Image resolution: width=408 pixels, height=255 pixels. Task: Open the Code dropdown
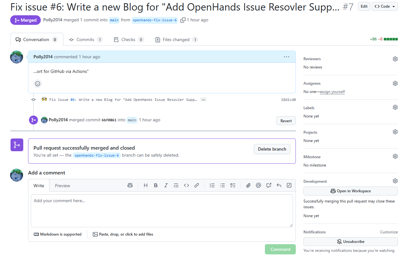384,6
